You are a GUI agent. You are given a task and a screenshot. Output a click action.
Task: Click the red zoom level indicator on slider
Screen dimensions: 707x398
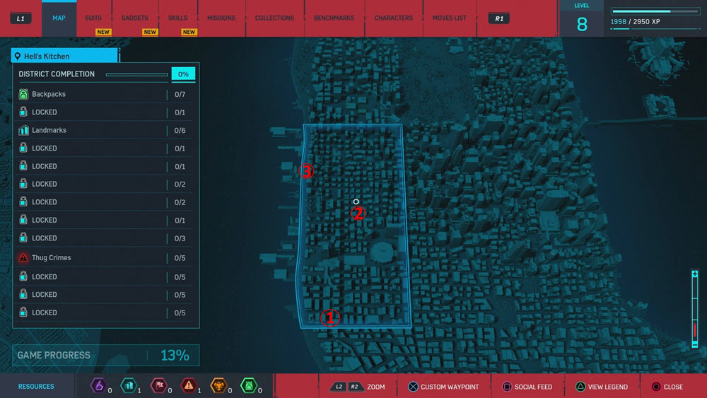pyautogui.click(x=695, y=330)
